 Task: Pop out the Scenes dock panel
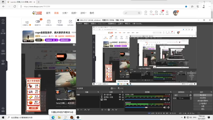tap(98, 92)
